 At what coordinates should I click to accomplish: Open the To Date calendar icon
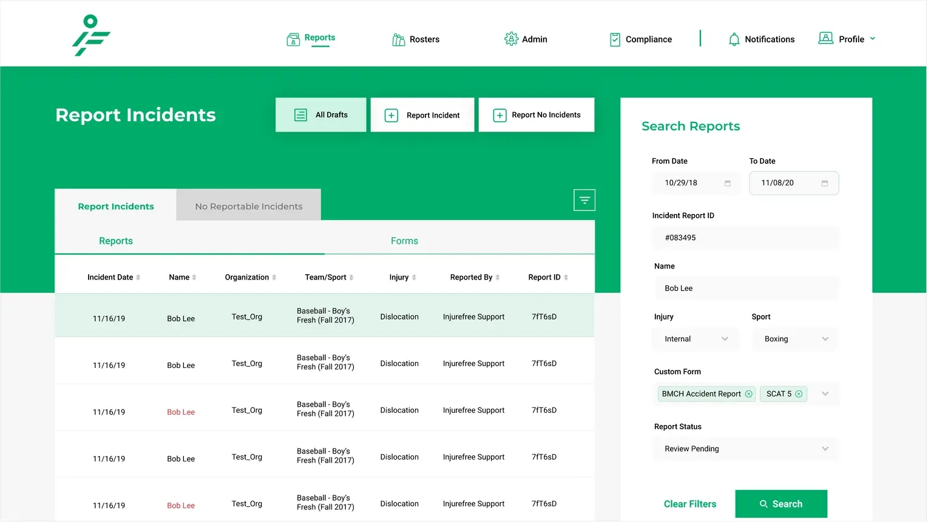coord(824,183)
